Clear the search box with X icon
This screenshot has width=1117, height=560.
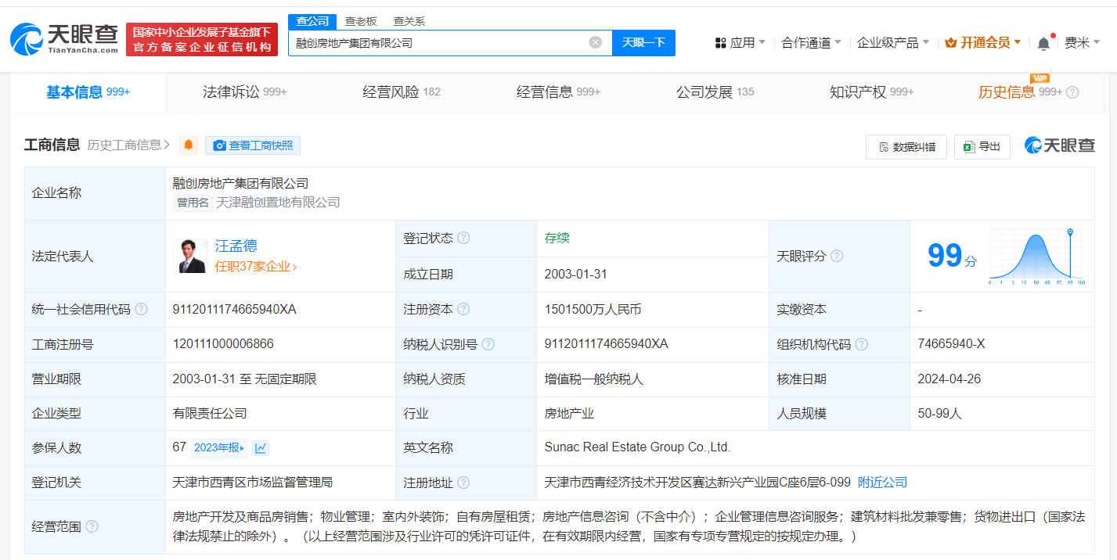[596, 42]
